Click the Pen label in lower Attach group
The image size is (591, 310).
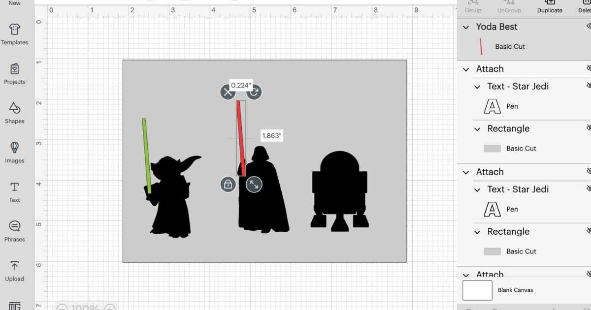(x=512, y=209)
